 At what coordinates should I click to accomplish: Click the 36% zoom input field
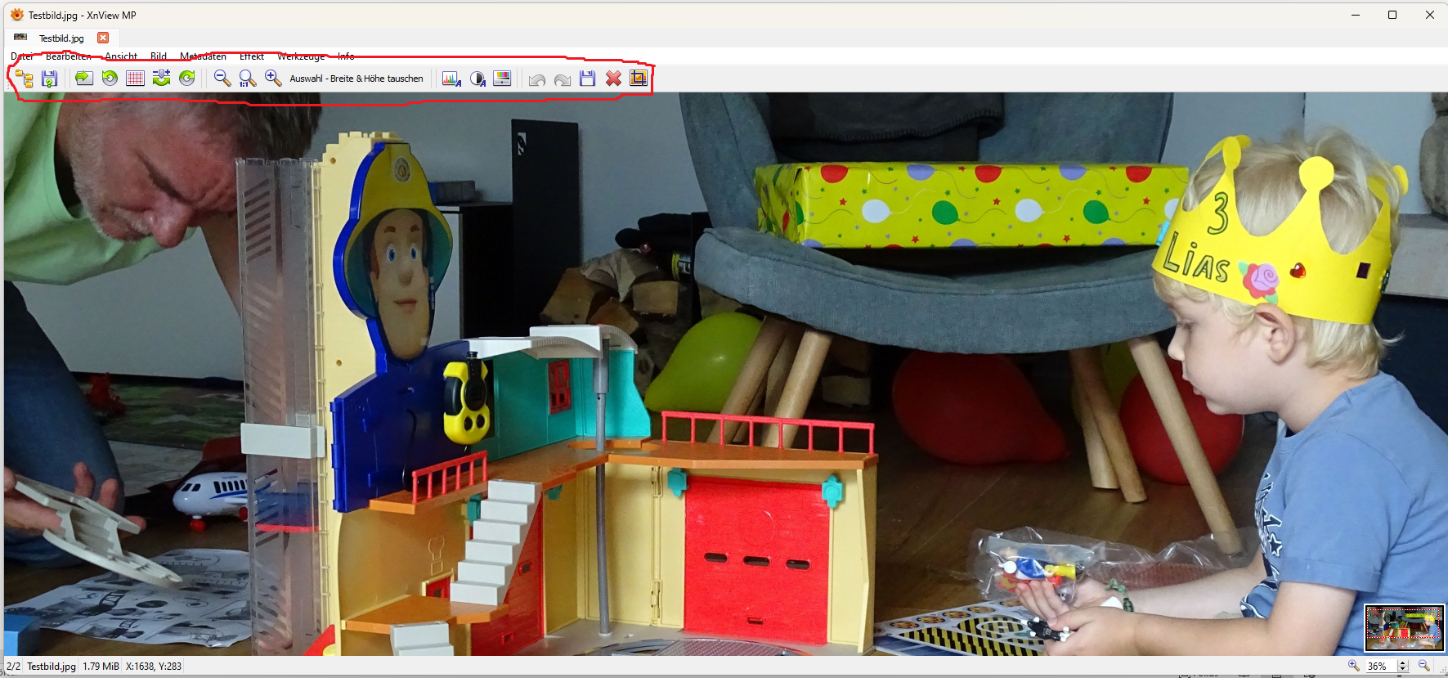coord(1379,667)
